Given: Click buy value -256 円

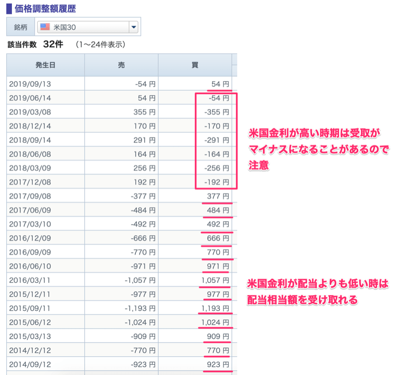Looking at the screenshot, I should 217,168.
